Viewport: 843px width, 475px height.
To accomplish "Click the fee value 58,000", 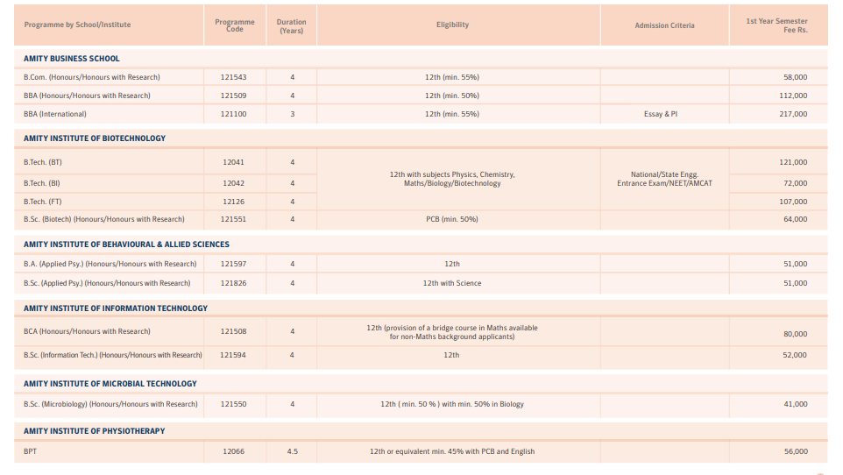I will pos(795,77).
